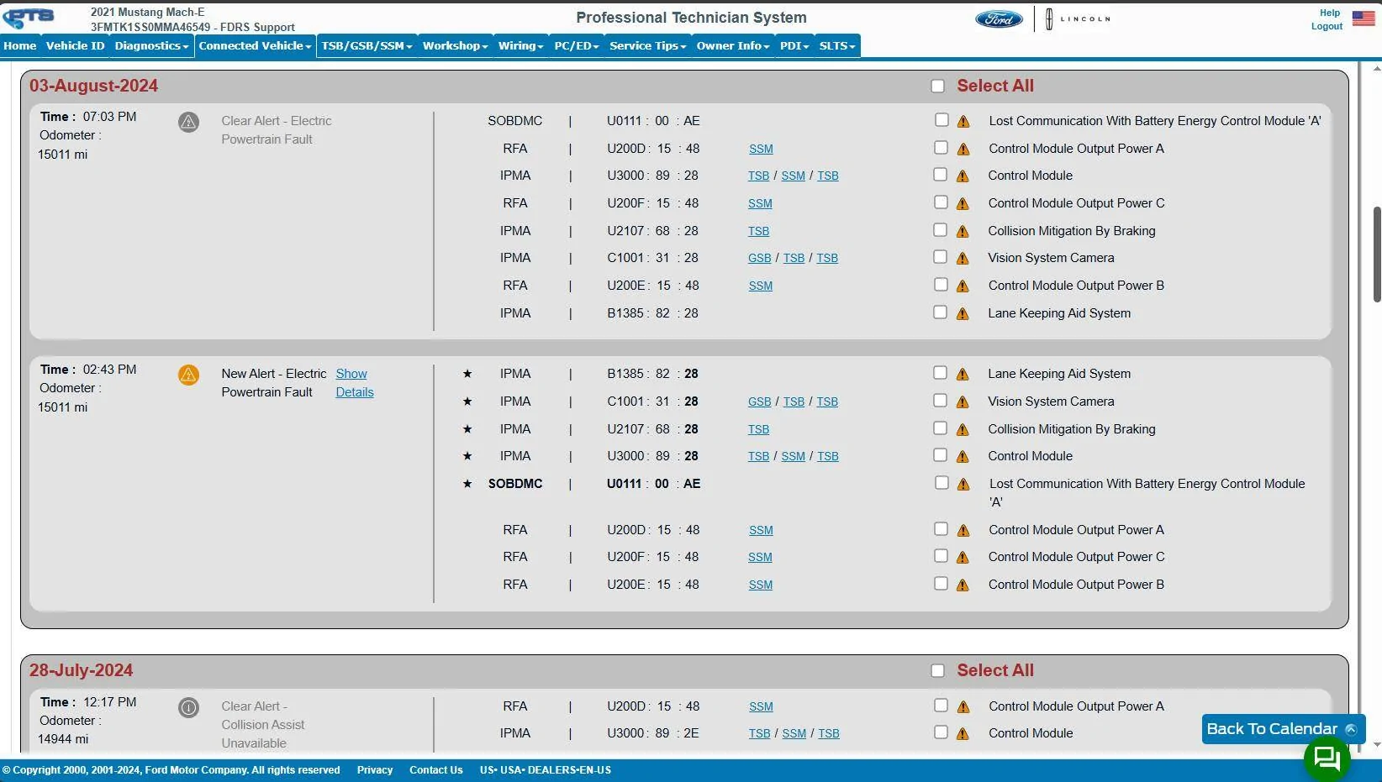
Task: Open the TSB link for U2107 at 02:43 PM
Action: (x=758, y=430)
